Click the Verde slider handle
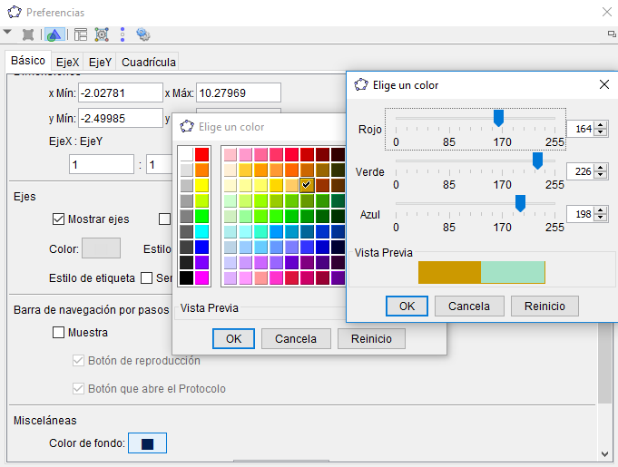 point(537,161)
